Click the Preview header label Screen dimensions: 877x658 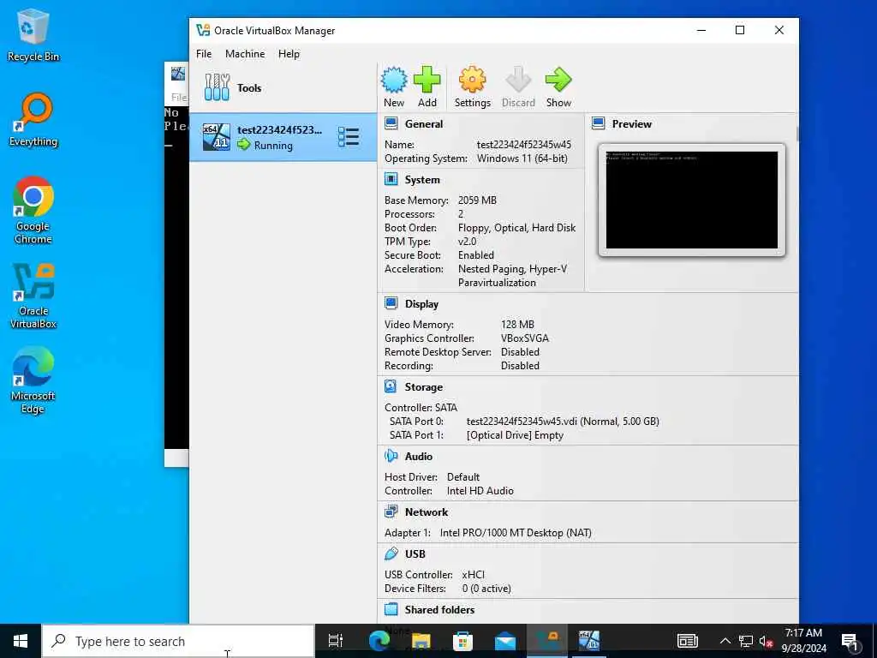coord(631,124)
